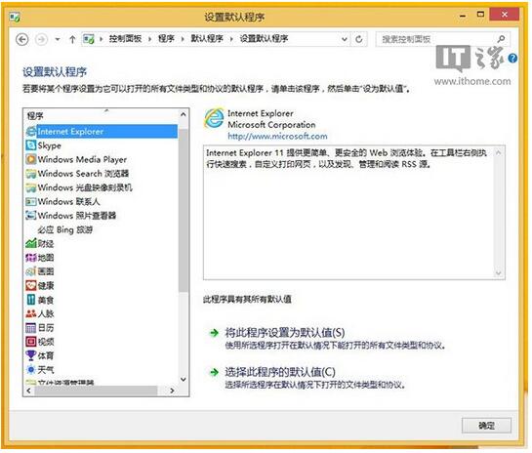Screen dimensions: 532x453
Task: Go to 默认程序 breadcrumb item
Action: coord(207,39)
